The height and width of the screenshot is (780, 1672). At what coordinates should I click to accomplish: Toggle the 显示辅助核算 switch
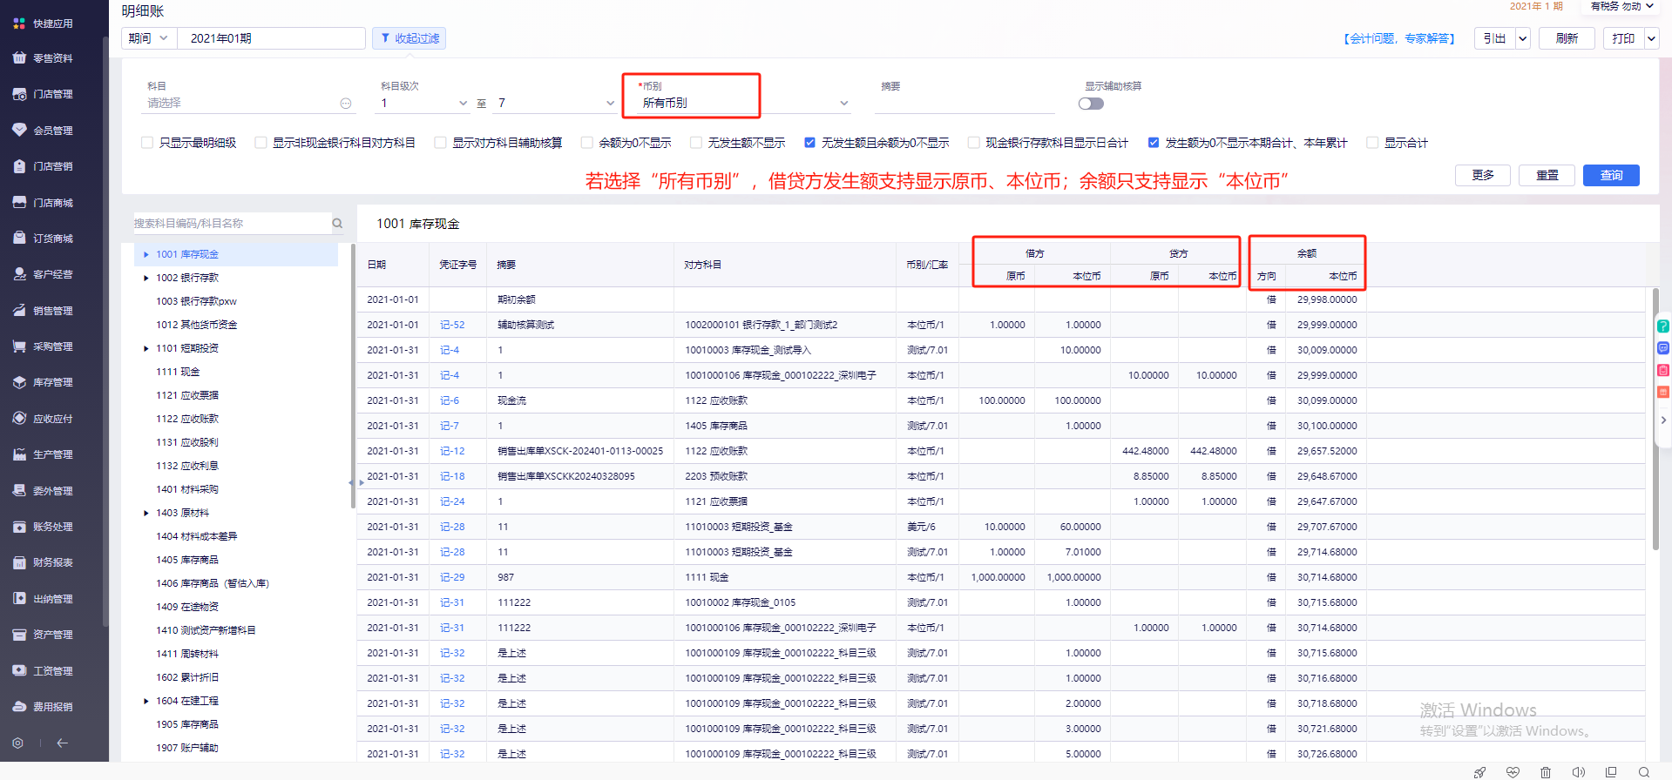click(1091, 104)
